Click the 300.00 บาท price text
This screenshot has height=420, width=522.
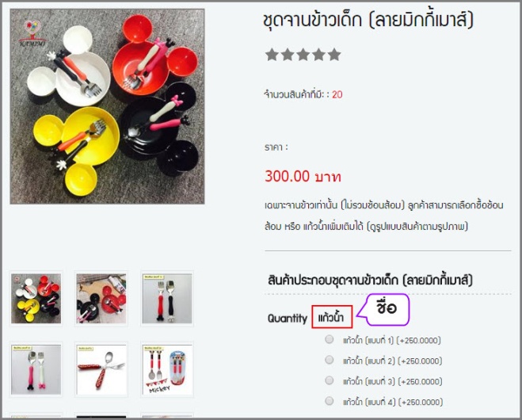click(303, 176)
